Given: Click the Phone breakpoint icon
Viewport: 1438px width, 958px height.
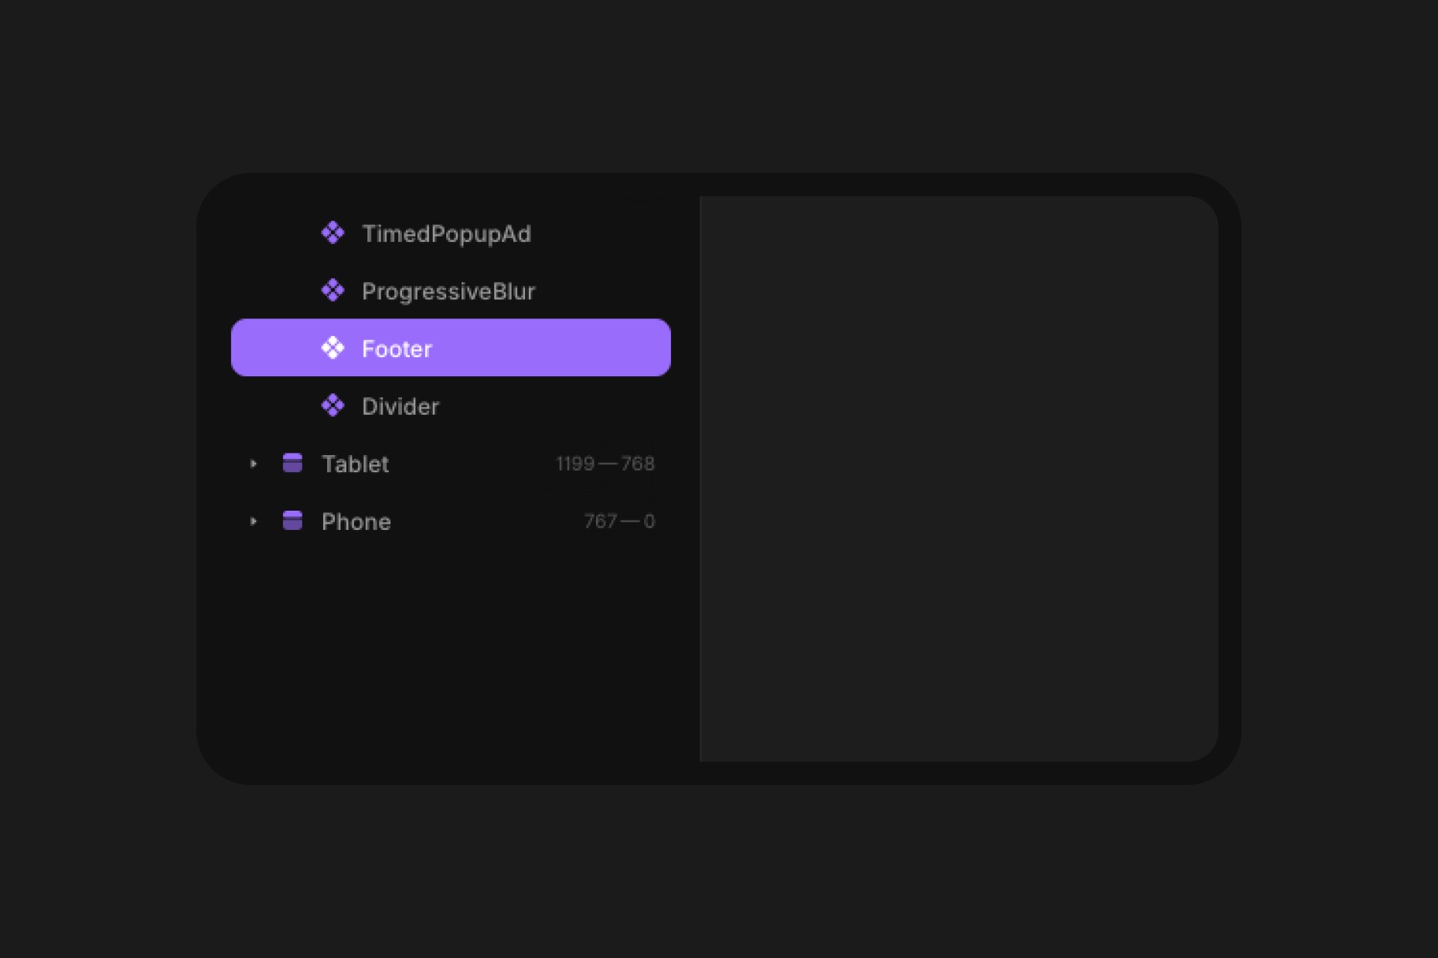Looking at the screenshot, I should (294, 521).
